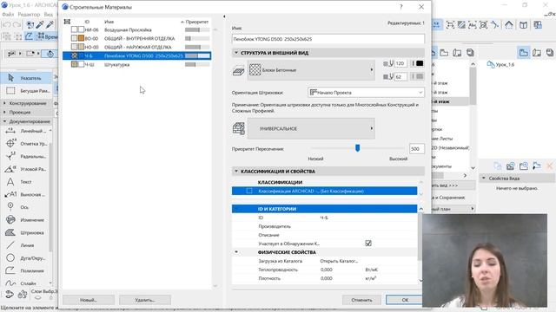
Task: Select the Воздушная Прослойка material row
Action: coord(136,30)
